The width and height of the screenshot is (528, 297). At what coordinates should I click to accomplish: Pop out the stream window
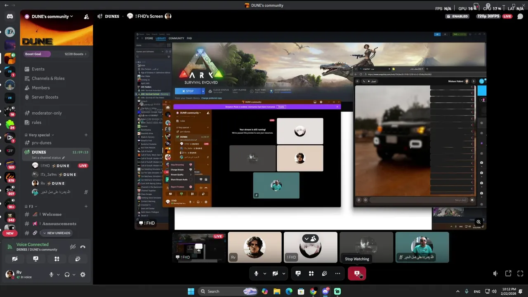tap(508, 273)
